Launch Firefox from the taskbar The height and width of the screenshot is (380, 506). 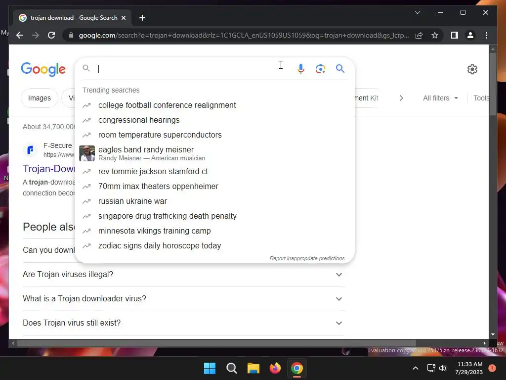click(275, 368)
